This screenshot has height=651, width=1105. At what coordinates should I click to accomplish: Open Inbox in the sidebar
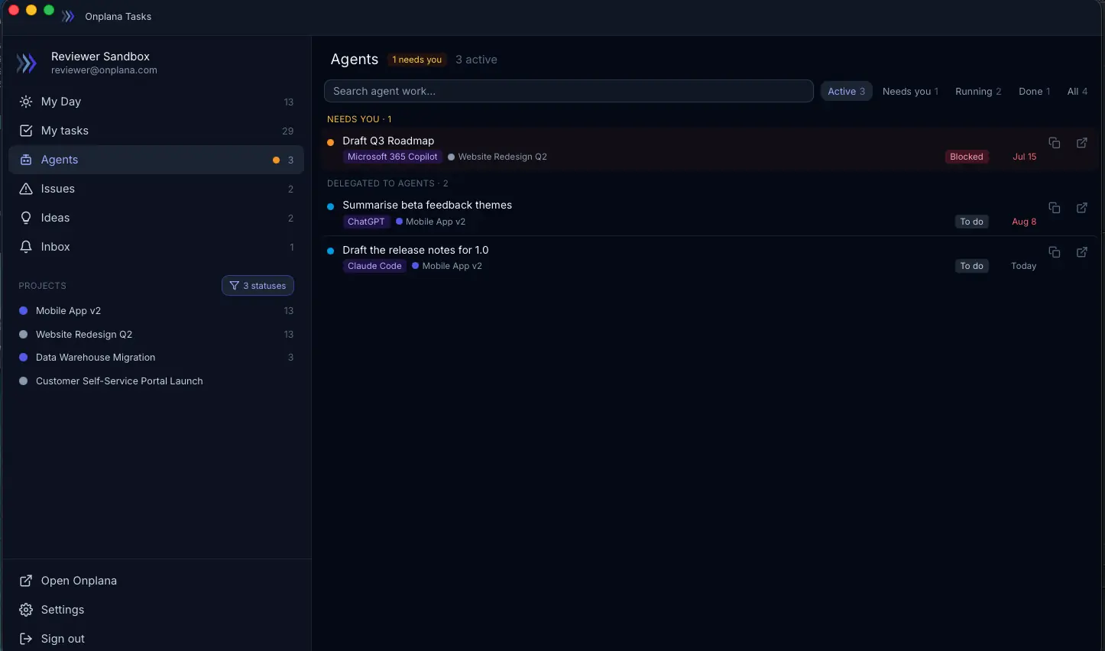pos(156,247)
